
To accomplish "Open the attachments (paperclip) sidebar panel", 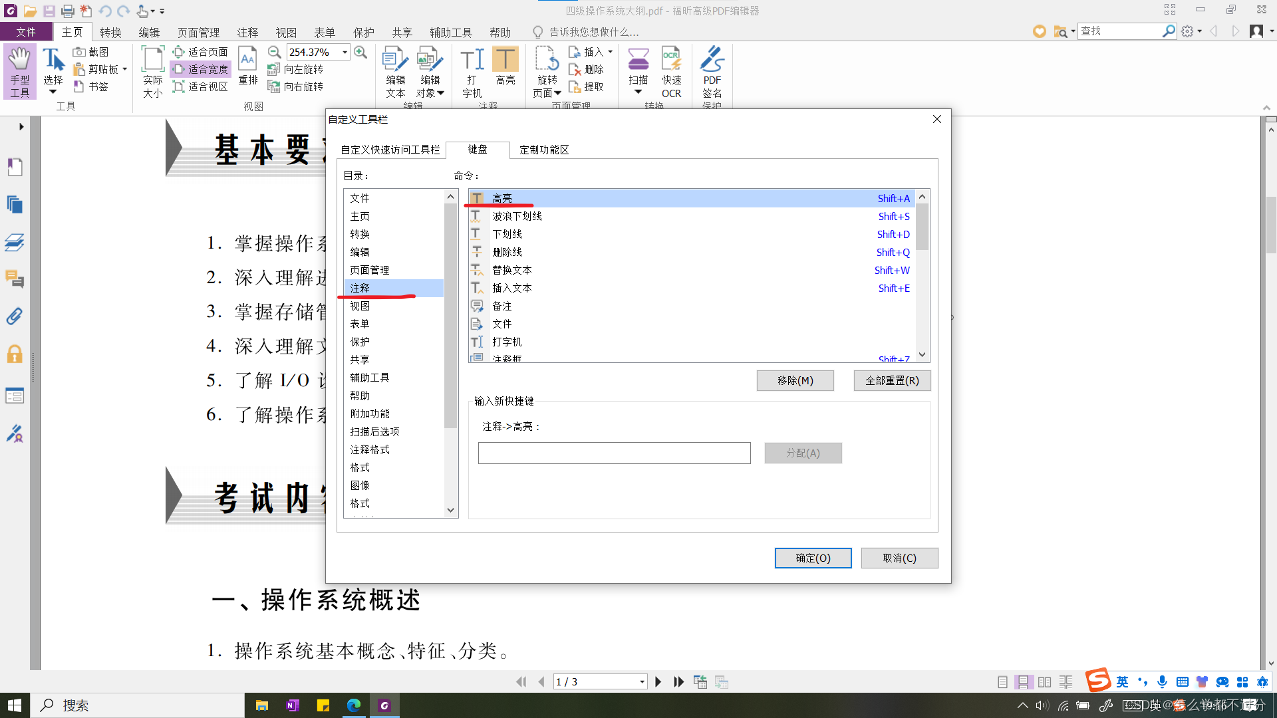I will (15, 316).
